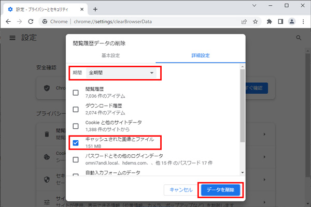Click the 設定 page title

pyautogui.click(x=29, y=38)
